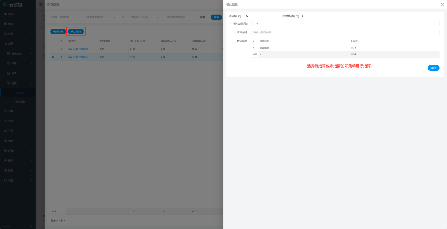Open the 请选择款项状态 dropdown
Screen dimensions: 447x229
tap(101, 17)
